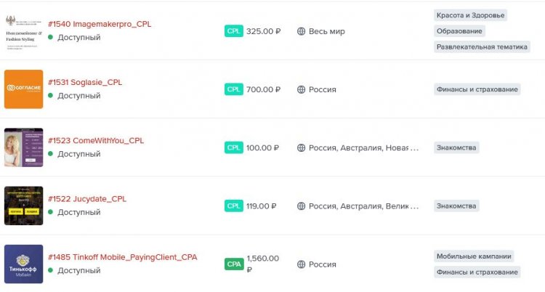
Task: Click globe icon in Tinkoff Mobile row
Action: point(301,264)
